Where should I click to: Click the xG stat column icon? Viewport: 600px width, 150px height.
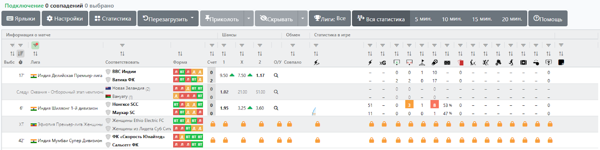click(382, 63)
